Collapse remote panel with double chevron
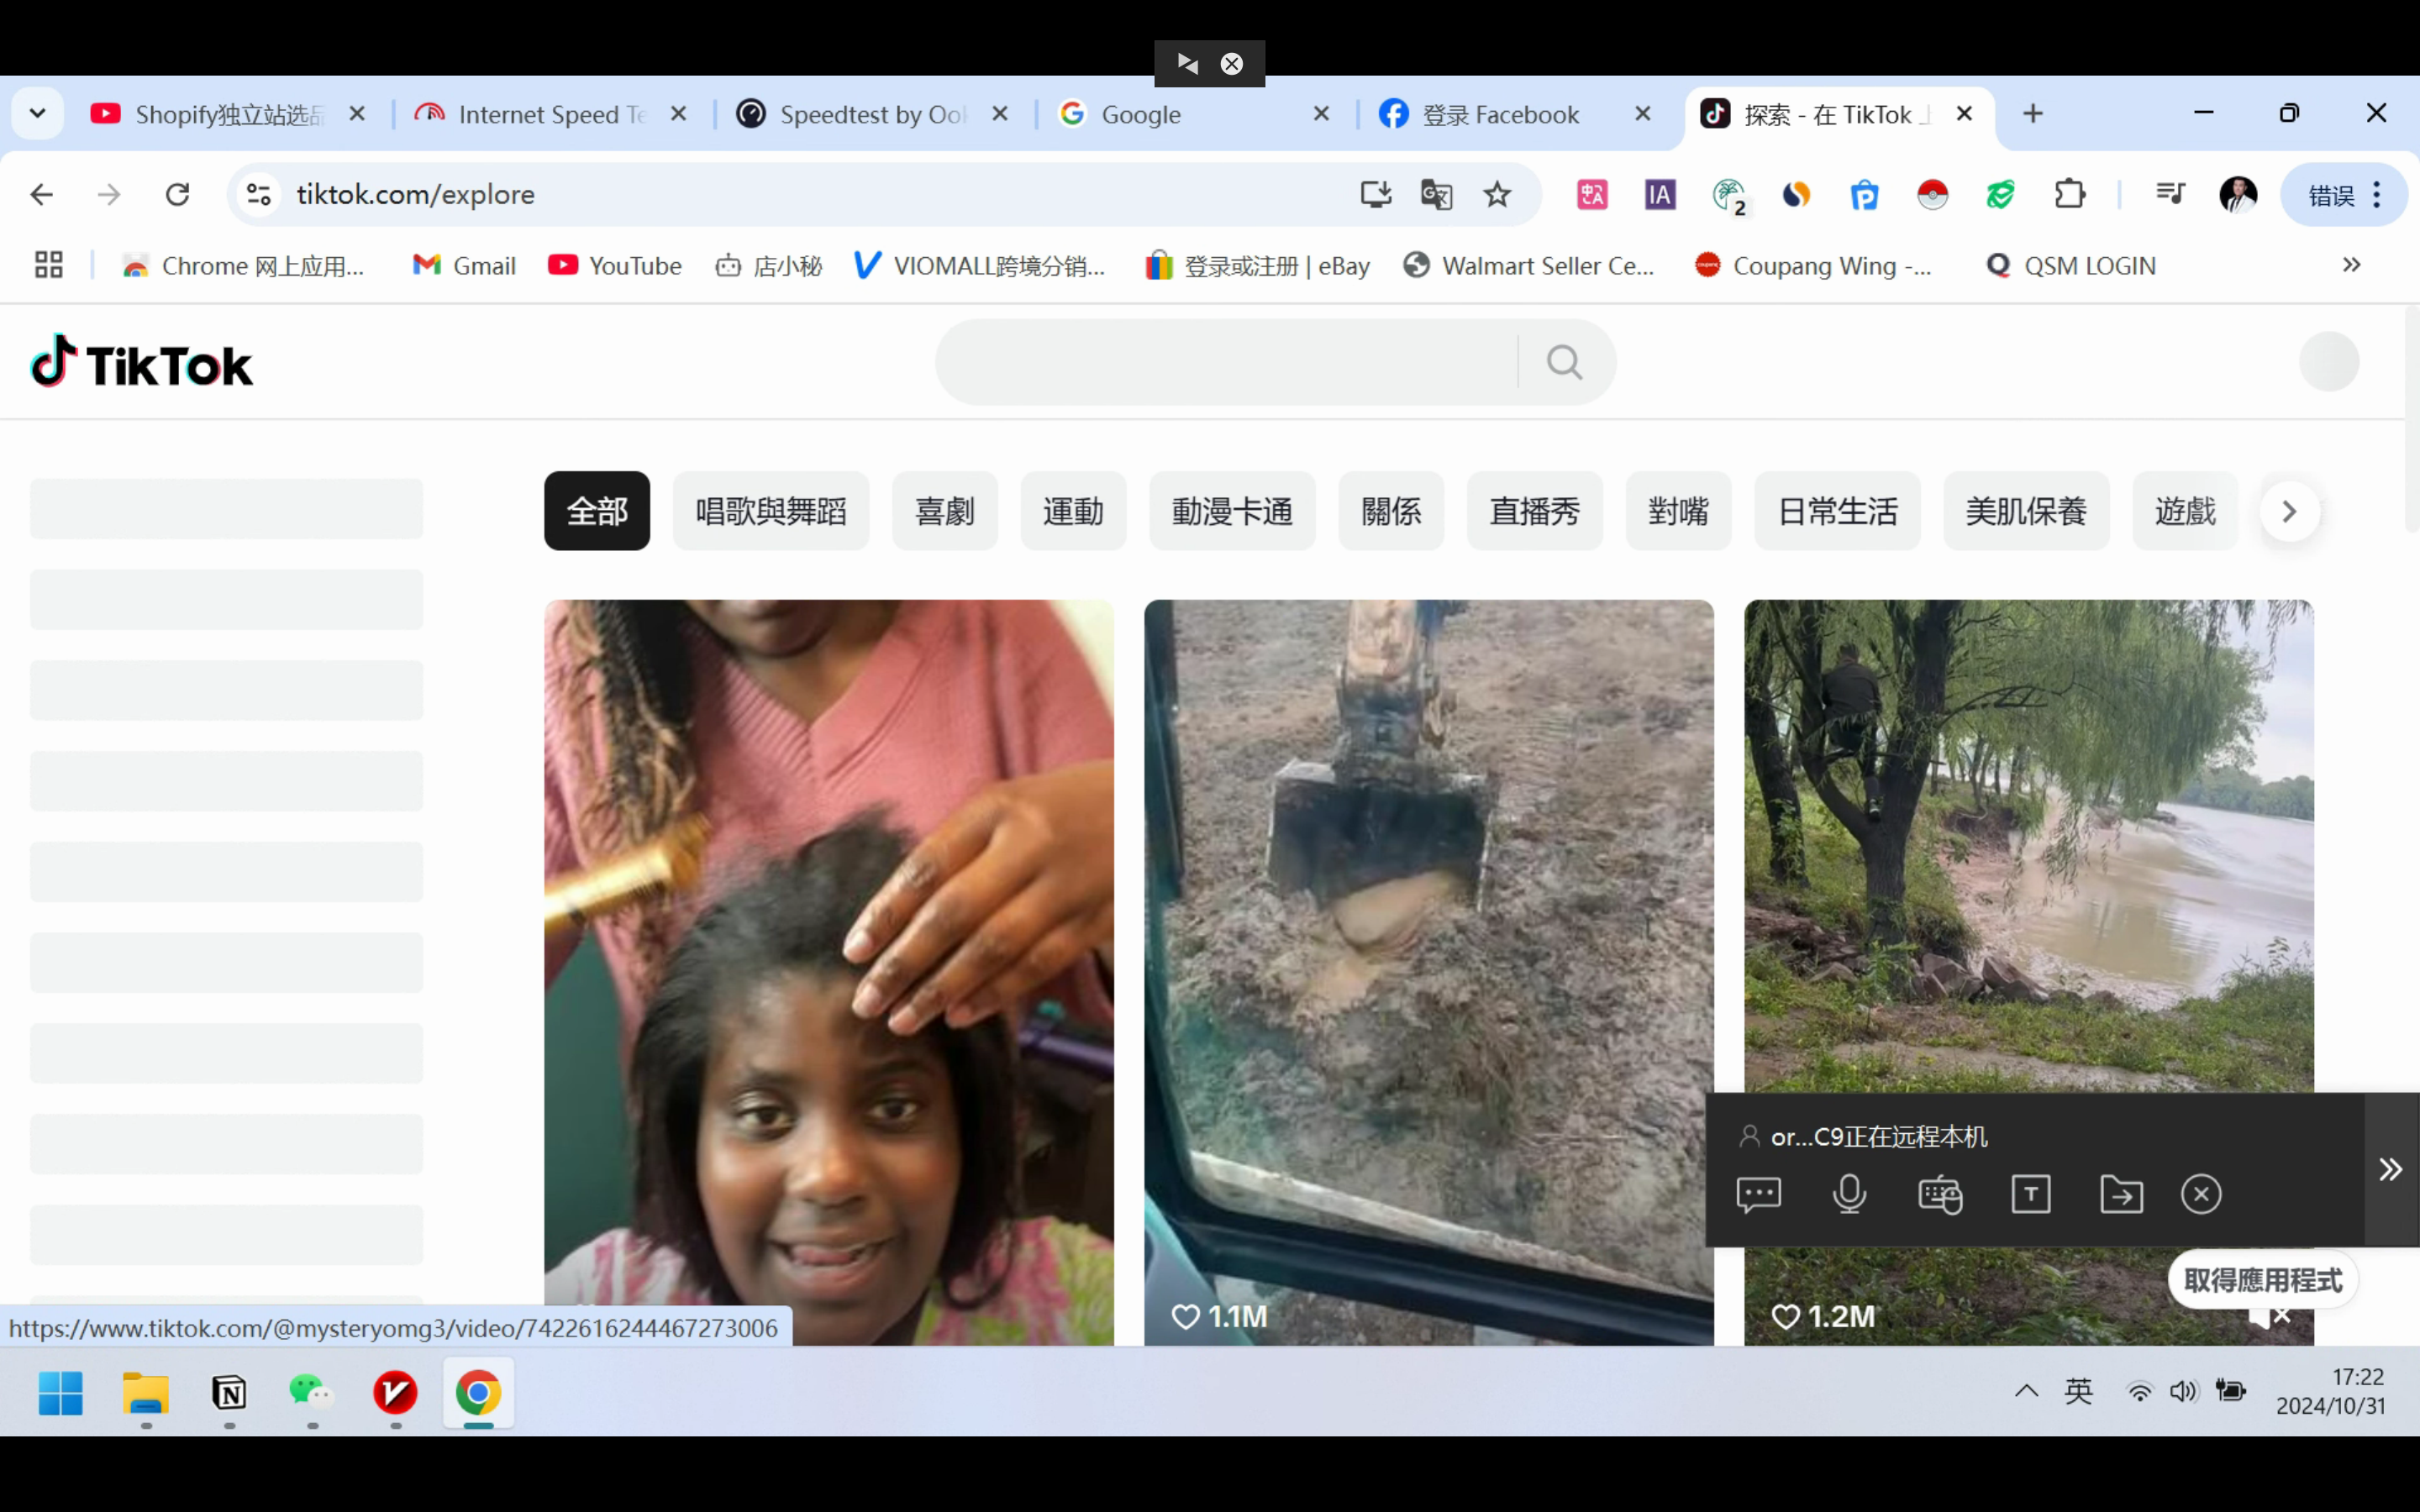 point(2391,1169)
